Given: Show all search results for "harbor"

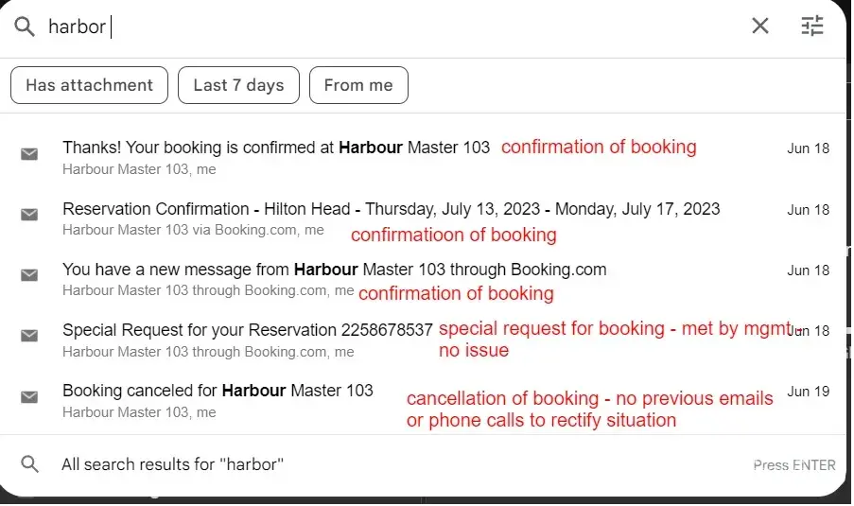Looking at the screenshot, I should tap(172, 464).
